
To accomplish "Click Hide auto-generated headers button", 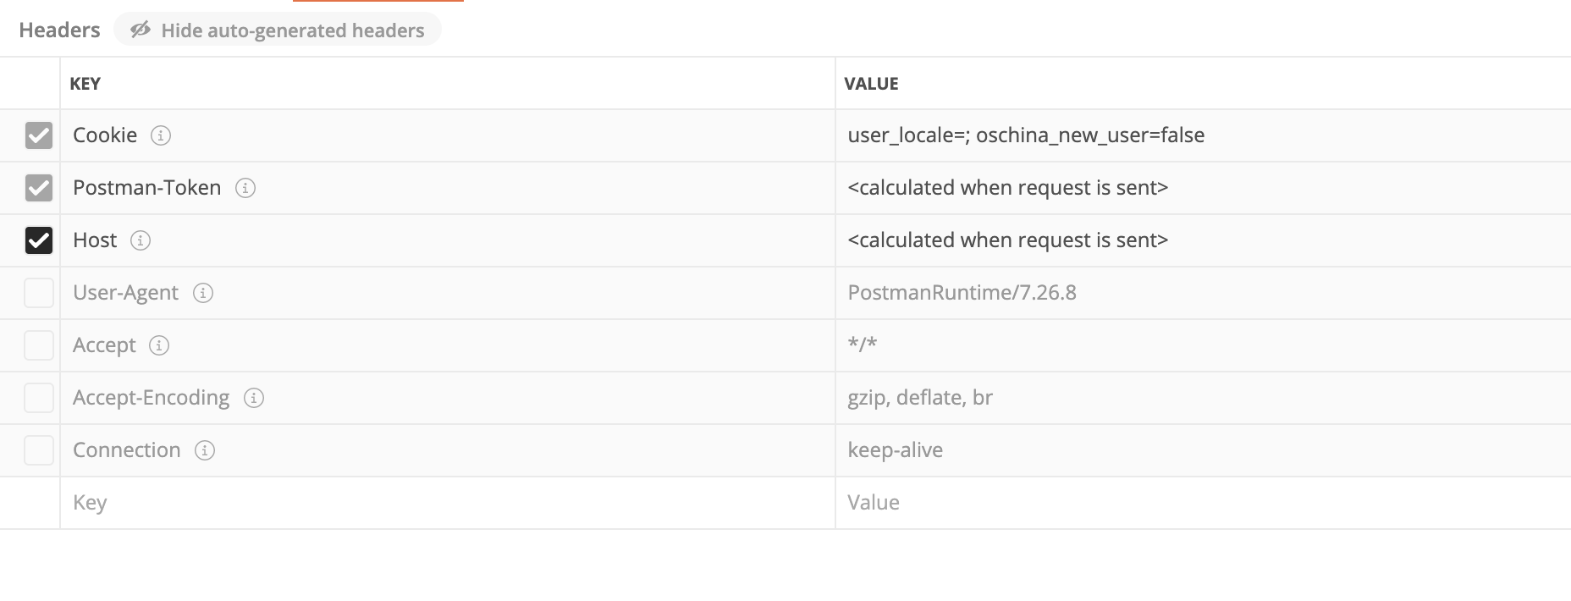I will pyautogui.click(x=278, y=30).
